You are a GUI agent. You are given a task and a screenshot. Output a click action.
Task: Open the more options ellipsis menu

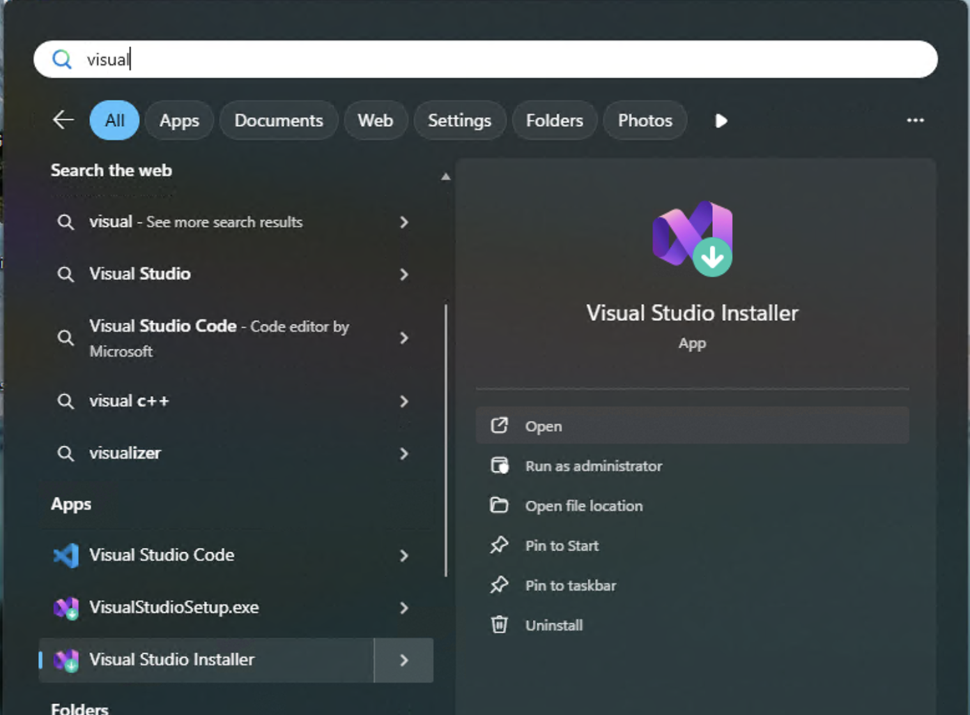coord(916,120)
